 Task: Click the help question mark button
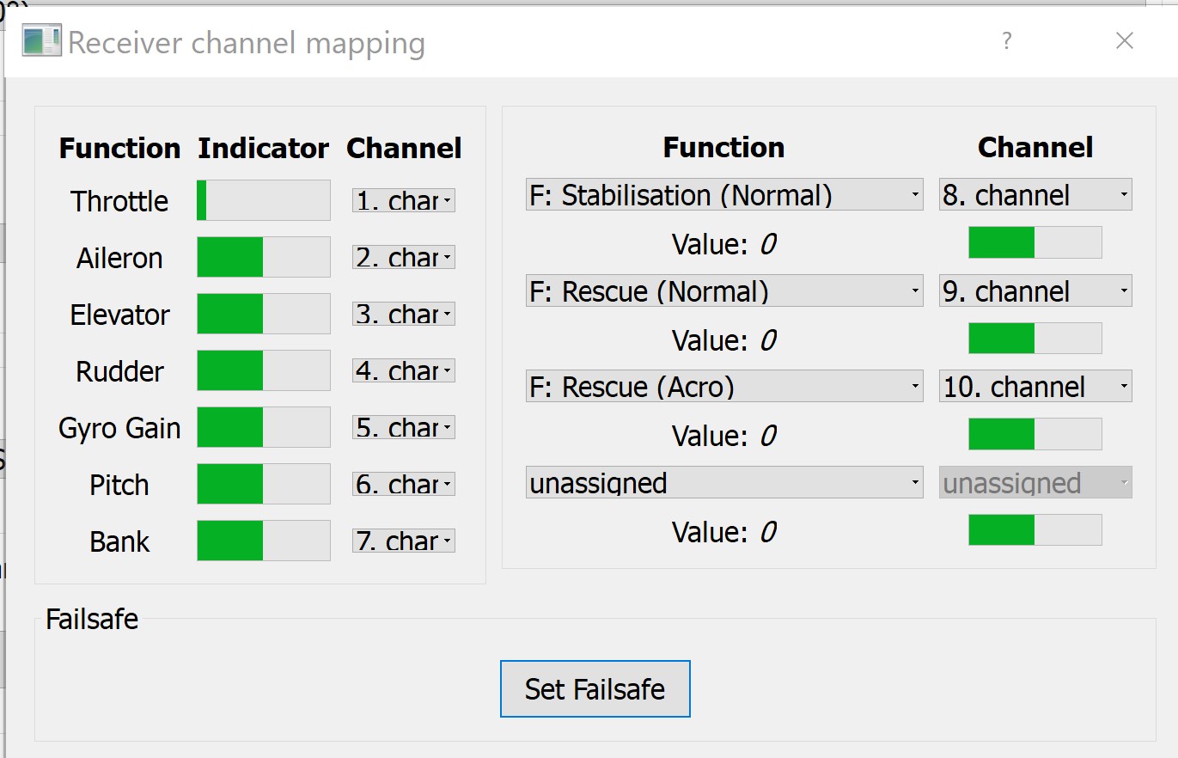pyautogui.click(x=1006, y=41)
